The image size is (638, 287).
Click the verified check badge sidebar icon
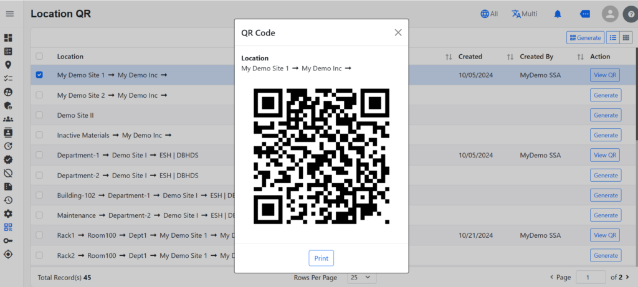click(8, 160)
